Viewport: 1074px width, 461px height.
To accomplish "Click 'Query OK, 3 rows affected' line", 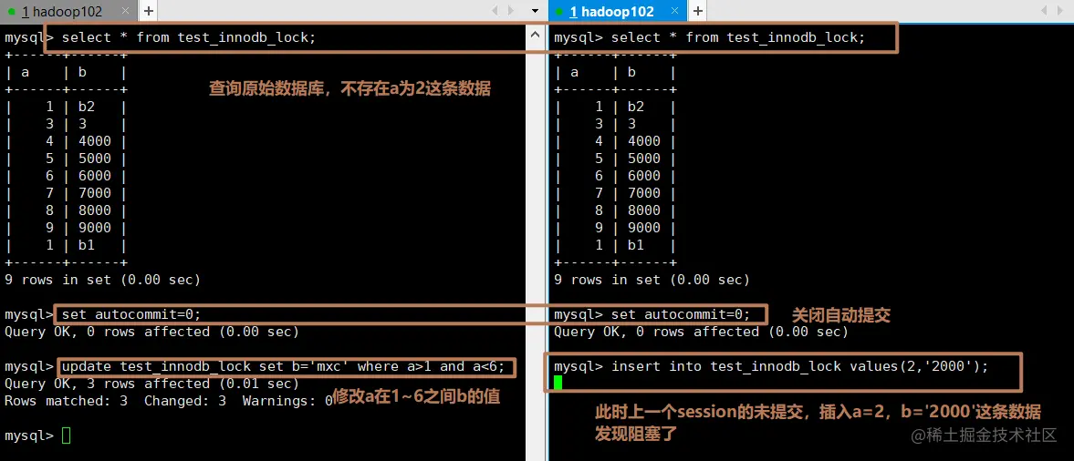I will [x=152, y=384].
